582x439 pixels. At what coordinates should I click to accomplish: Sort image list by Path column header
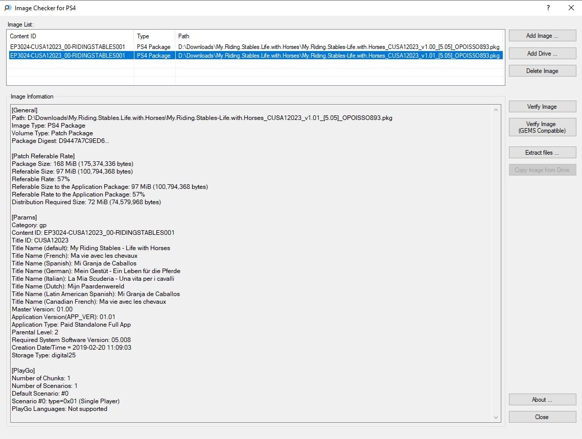pyautogui.click(x=339, y=36)
